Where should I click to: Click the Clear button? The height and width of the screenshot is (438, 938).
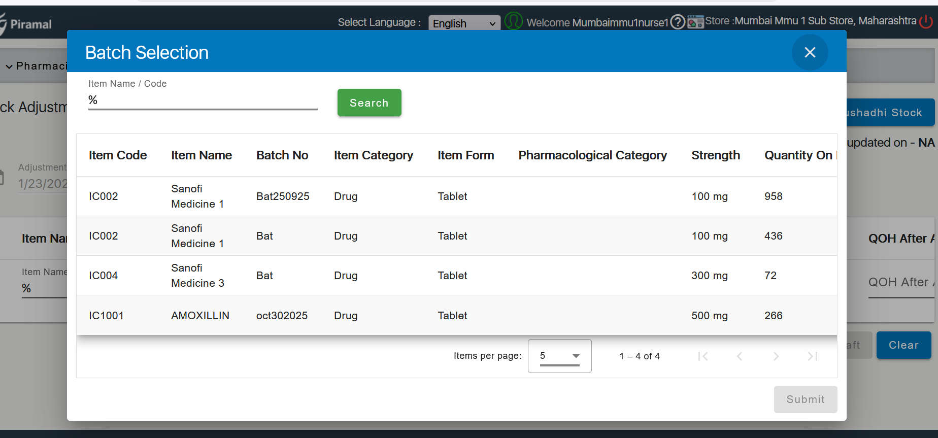click(903, 345)
